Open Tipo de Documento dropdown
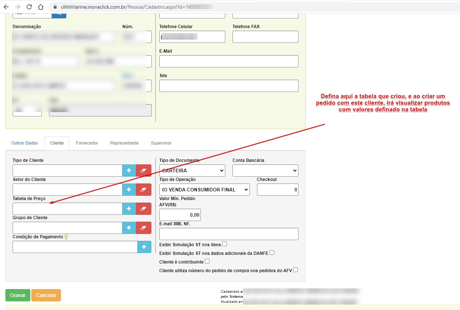460x310 pixels. click(192, 170)
